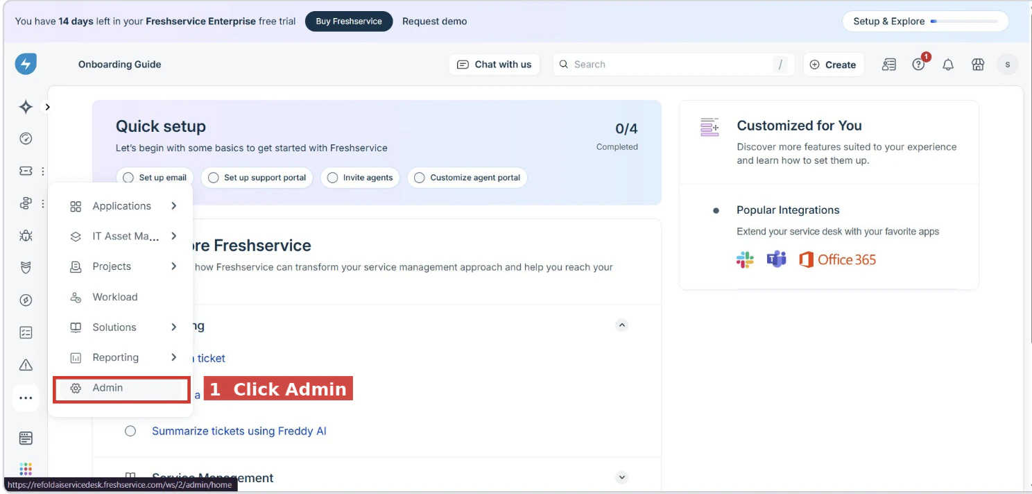Expand the sidebar with the small arrow
Image resolution: width=1032 pixels, height=494 pixels.
(x=48, y=107)
